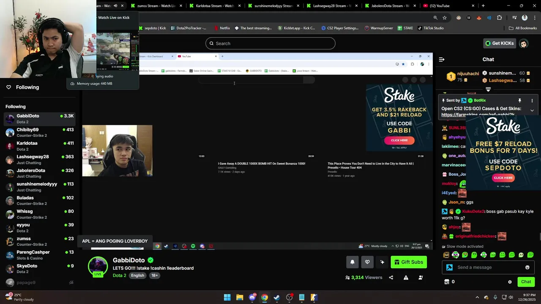Click the GabbiDoto LIVE avatar

[98, 267]
